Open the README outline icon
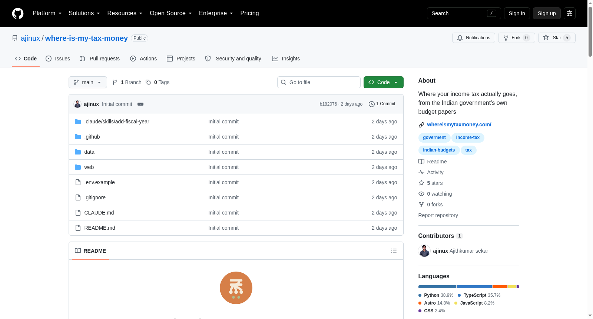The height and width of the screenshot is (319, 593). [x=394, y=251]
